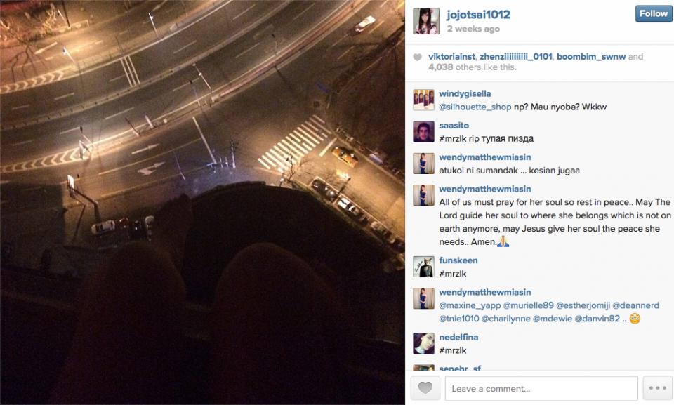Open the wendymatthewmiasin username on prayer comment
The image size is (674, 405).
(485, 190)
